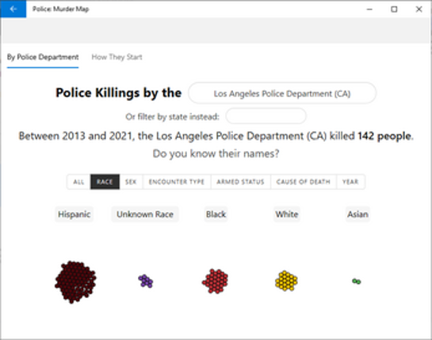Screen dimensions: 432x340
Task: Click the Black category label
Action: click(x=216, y=214)
